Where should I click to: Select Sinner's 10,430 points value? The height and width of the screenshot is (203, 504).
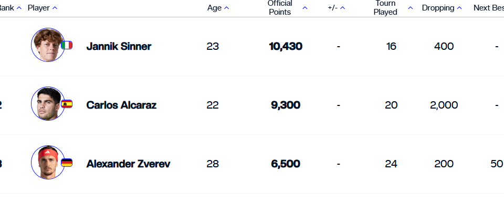pos(286,47)
